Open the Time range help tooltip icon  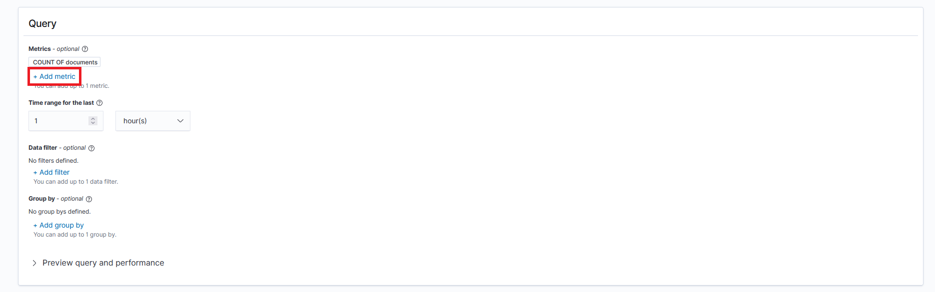tap(99, 103)
